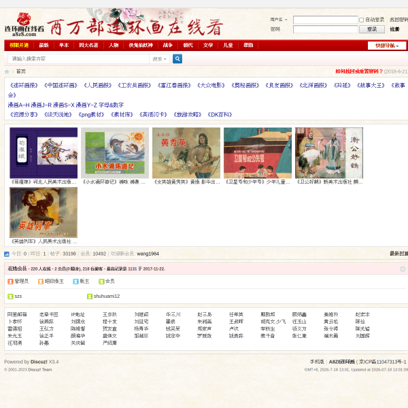Click the blue search magnifier button
Viewport: 408px width, 408px height.
click(177, 58)
